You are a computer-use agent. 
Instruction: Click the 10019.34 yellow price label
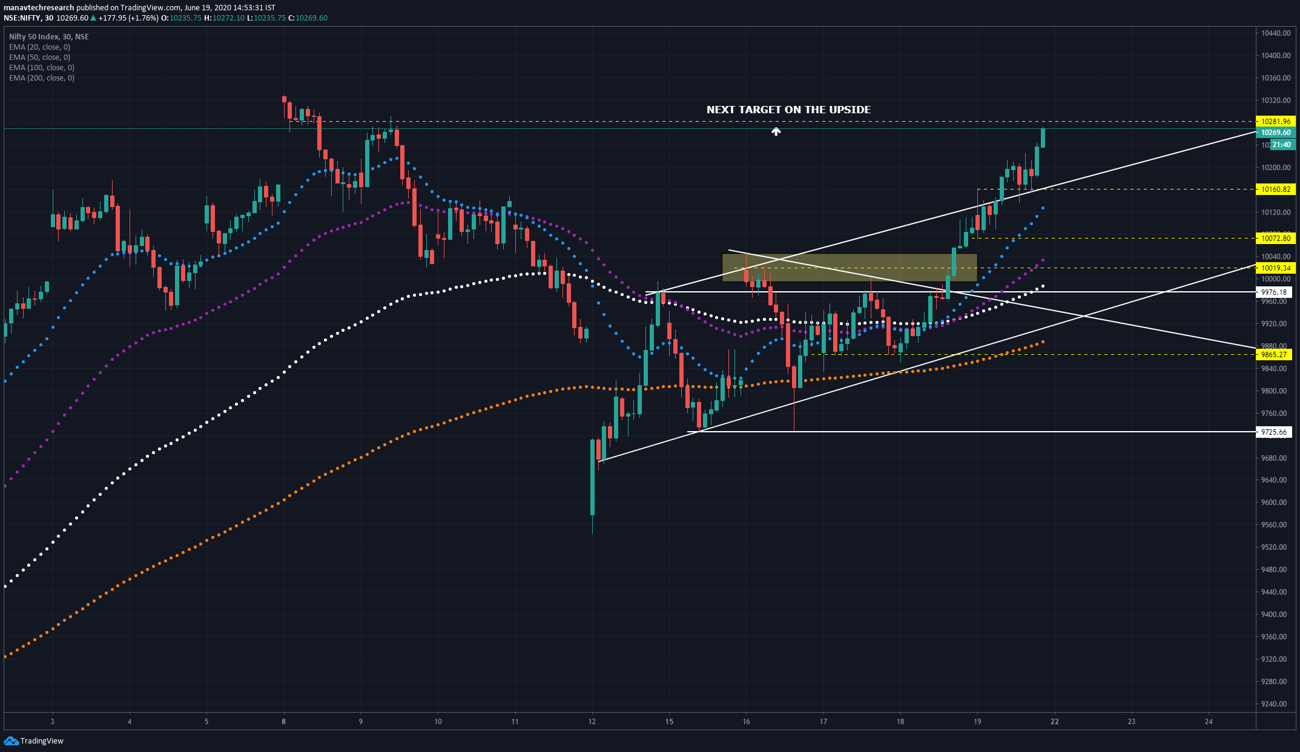coord(1275,268)
